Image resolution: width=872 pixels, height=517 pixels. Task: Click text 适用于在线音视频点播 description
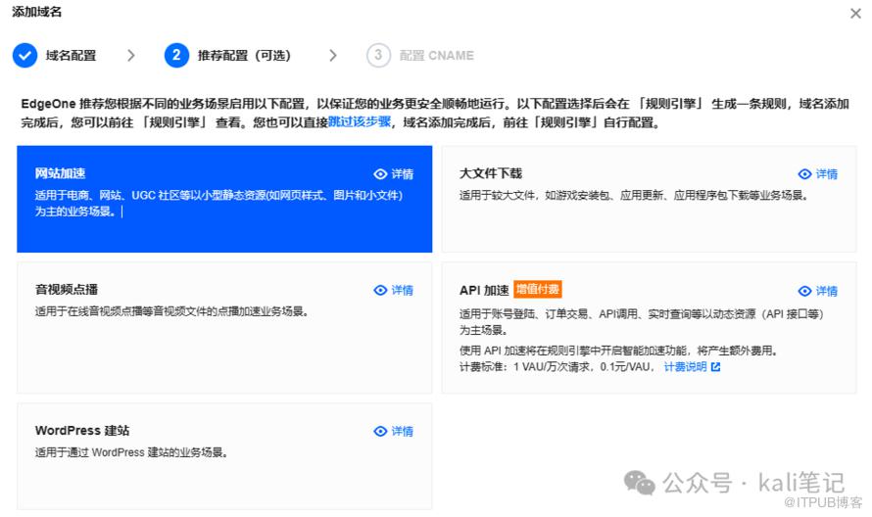pos(171,311)
